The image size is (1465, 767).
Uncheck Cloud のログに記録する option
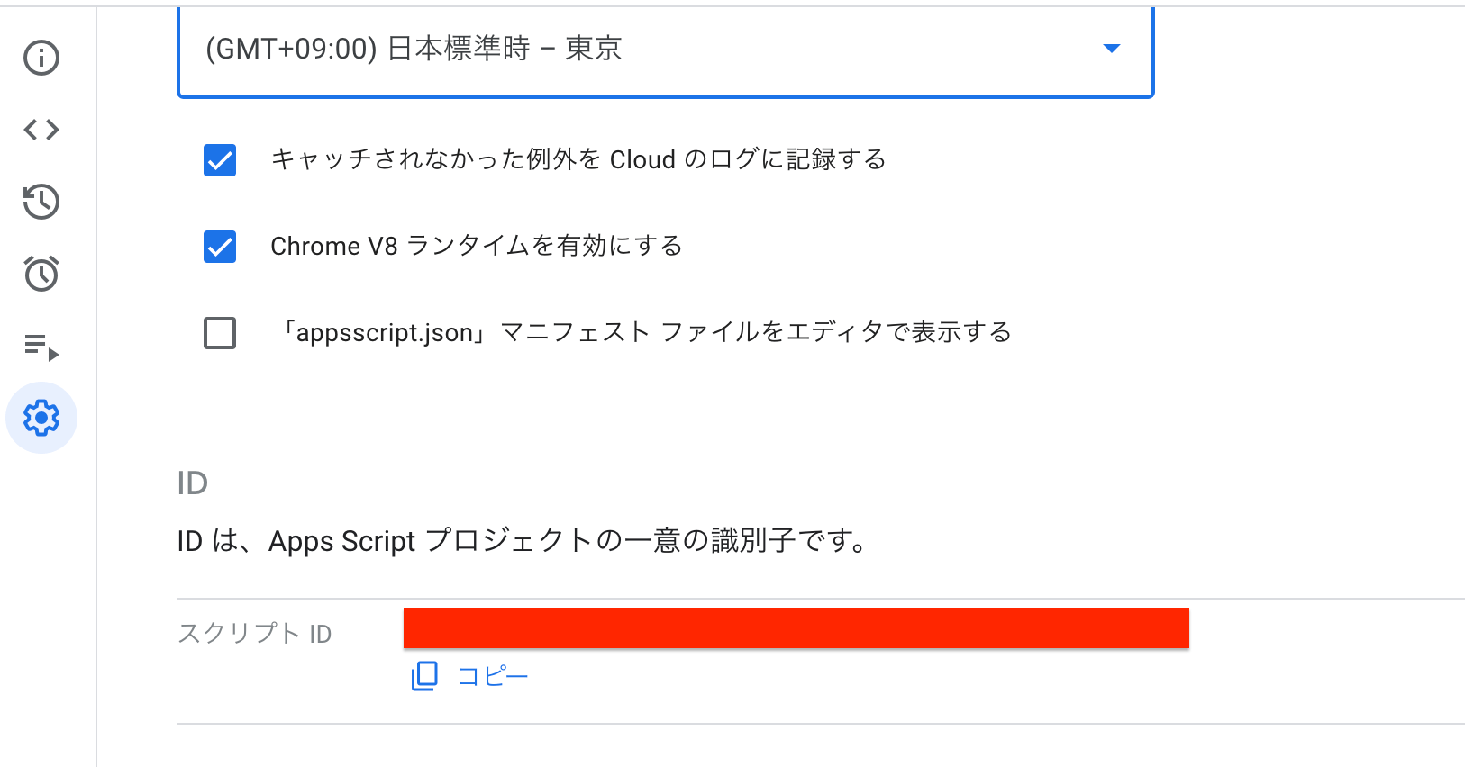(x=219, y=161)
